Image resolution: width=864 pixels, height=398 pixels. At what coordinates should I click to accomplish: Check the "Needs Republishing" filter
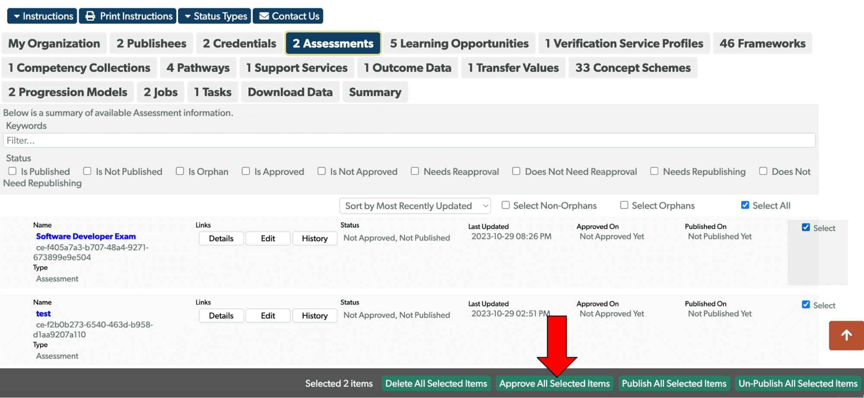point(654,171)
